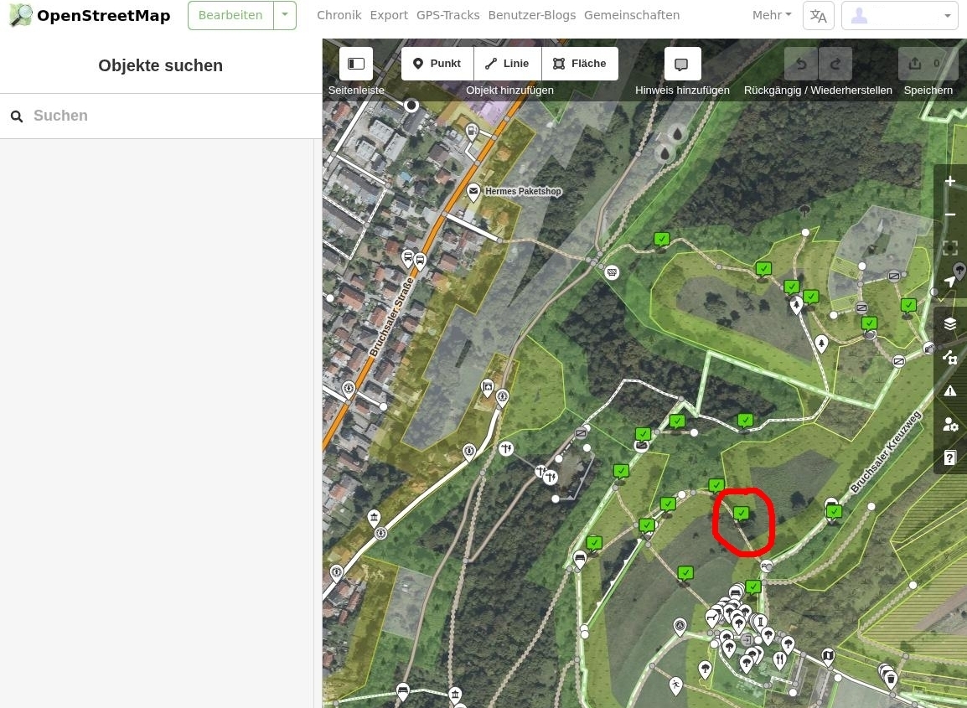The height and width of the screenshot is (708, 967).
Task: Zoom out with the minus icon
Action: pyautogui.click(x=950, y=214)
